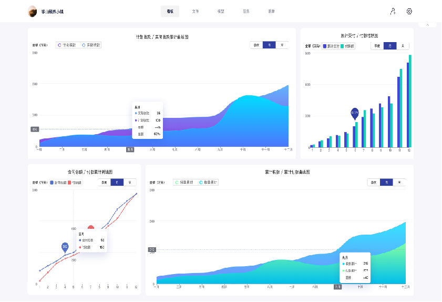442x302 pixels.
Task: Switch to the 任务 tab
Action: (246, 11)
